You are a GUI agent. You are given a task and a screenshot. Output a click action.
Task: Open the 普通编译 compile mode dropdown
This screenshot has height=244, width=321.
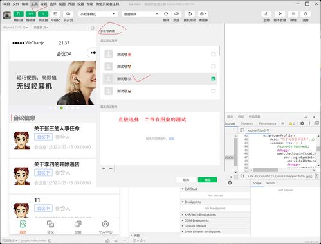[x=141, y=14]
